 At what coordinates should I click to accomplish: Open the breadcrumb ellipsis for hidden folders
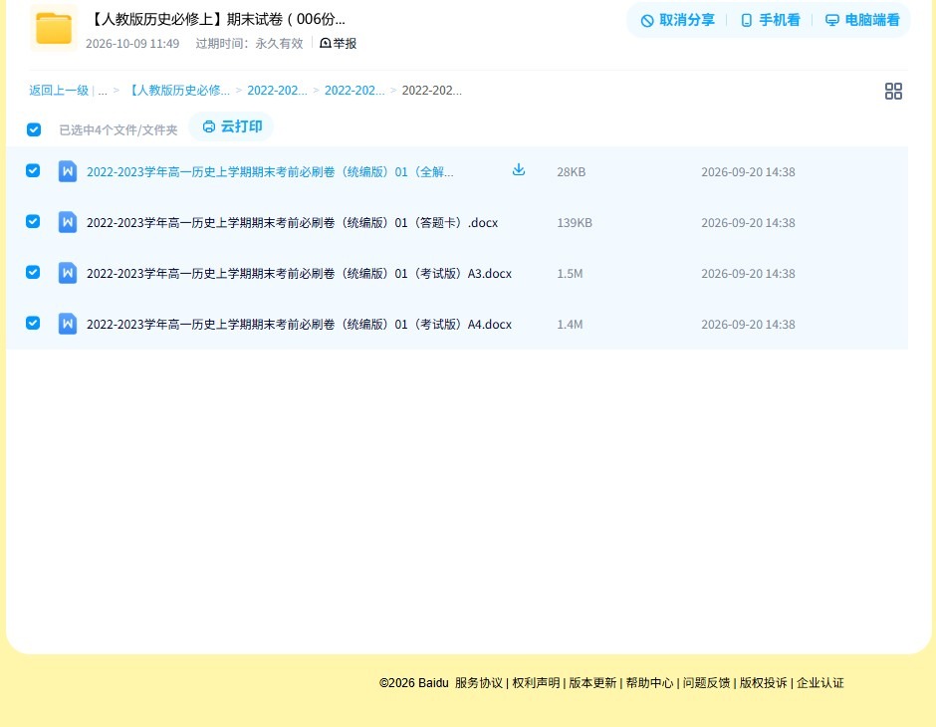click(103, 91)
